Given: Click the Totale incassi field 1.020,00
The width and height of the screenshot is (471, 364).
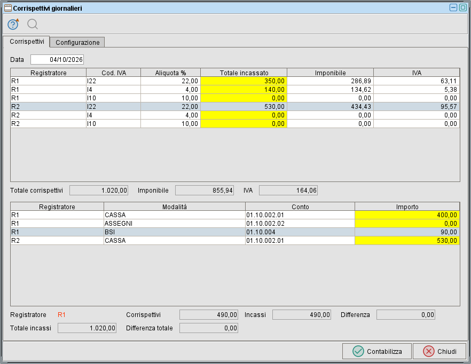Looking at the screenshot, I should pyautogui.click(x=87, y=328).
